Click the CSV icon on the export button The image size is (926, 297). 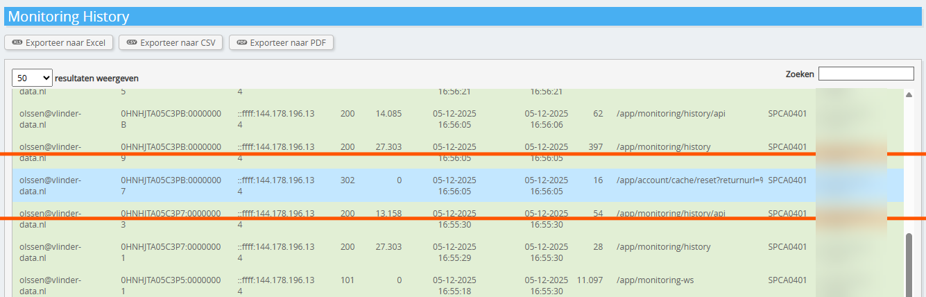[132, 43]
